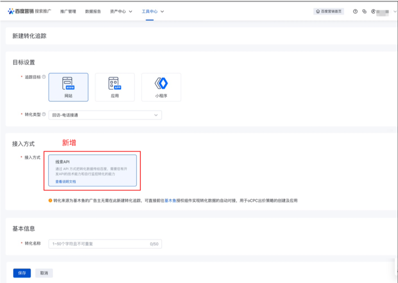Click the 取消 button
Viewport: 398px width, 283px height.
tap(44, 273)
